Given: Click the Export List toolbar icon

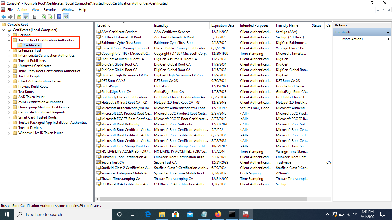Looking at the screenshot, I should click(x=50, y=16).
